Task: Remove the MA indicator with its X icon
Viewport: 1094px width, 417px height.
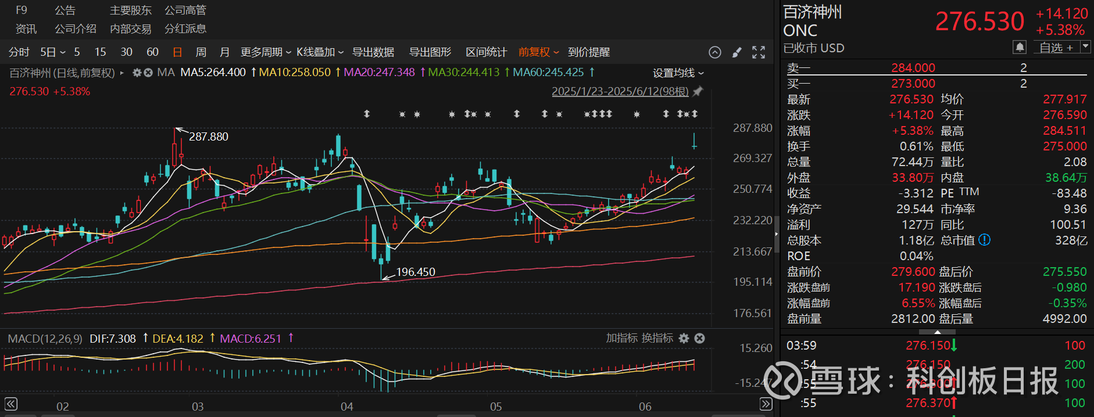Action: 148,73
